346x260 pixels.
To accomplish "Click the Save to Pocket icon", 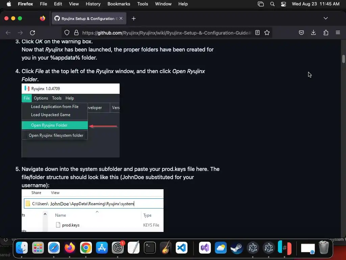I will [301, 33].
